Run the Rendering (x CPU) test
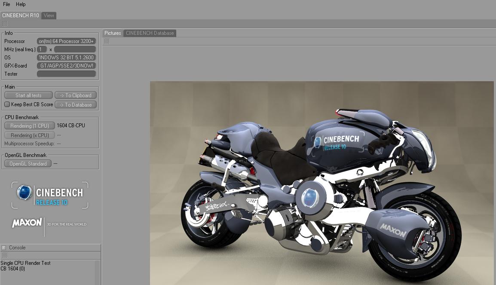 click(29, 135)
